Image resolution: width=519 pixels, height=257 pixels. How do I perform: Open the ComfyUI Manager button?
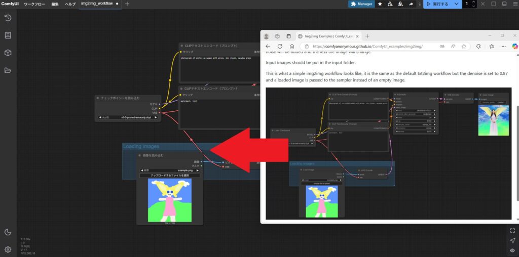pos(361,4)
